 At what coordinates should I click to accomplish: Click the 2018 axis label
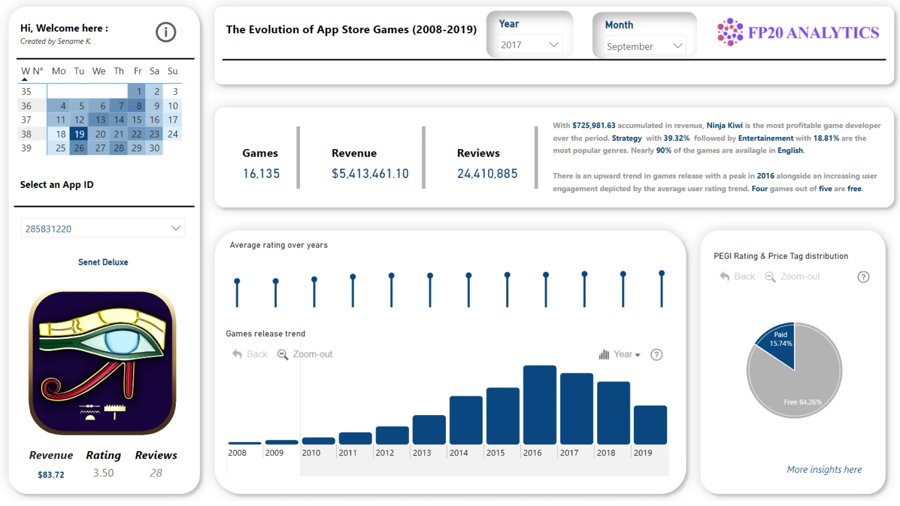click(606, 453)
